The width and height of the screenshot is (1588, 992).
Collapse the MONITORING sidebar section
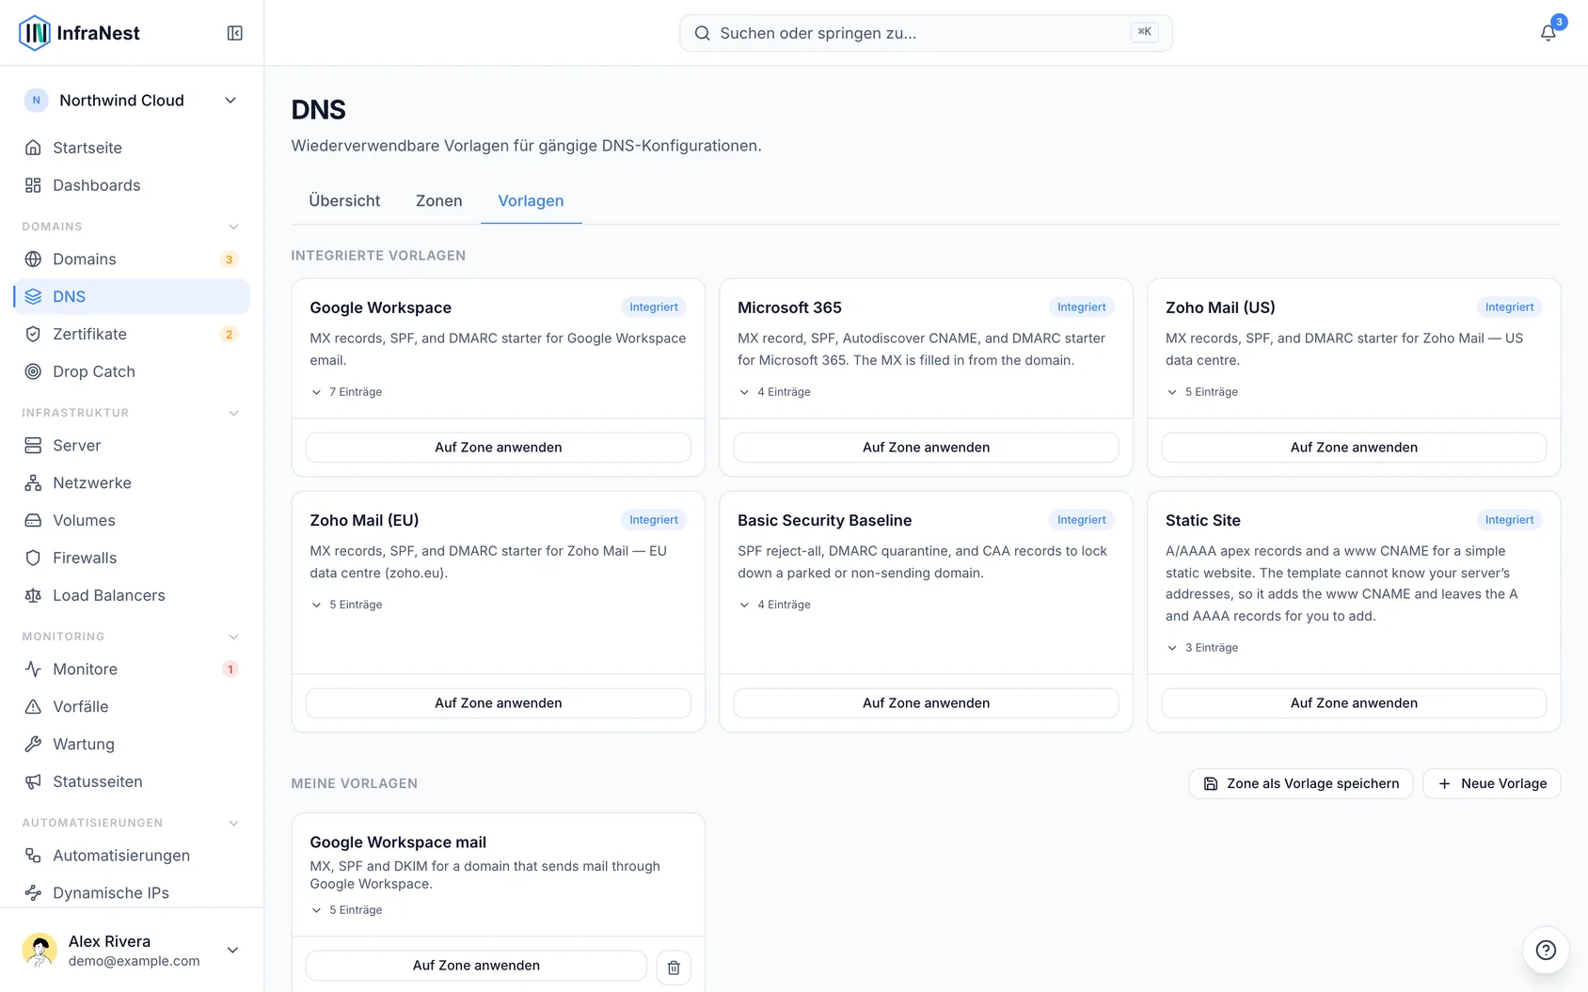[234, 637]
